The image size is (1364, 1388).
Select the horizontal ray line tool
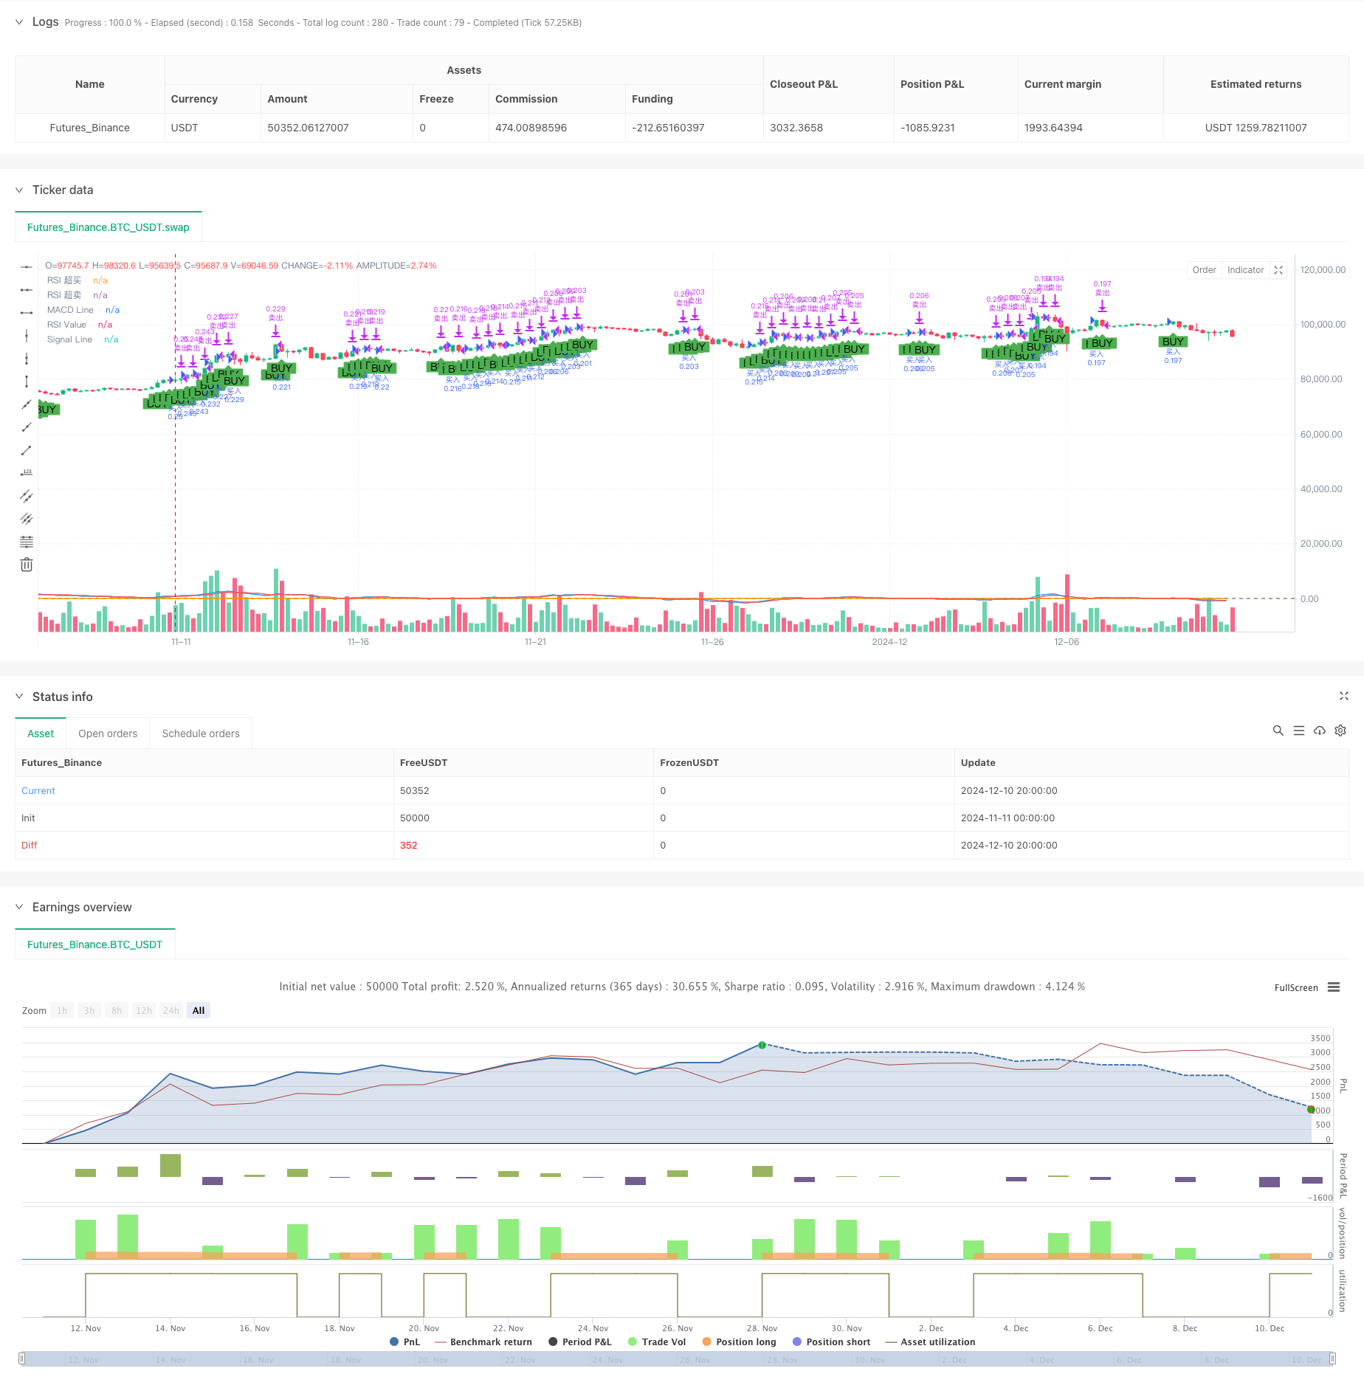tap(27, 289)
